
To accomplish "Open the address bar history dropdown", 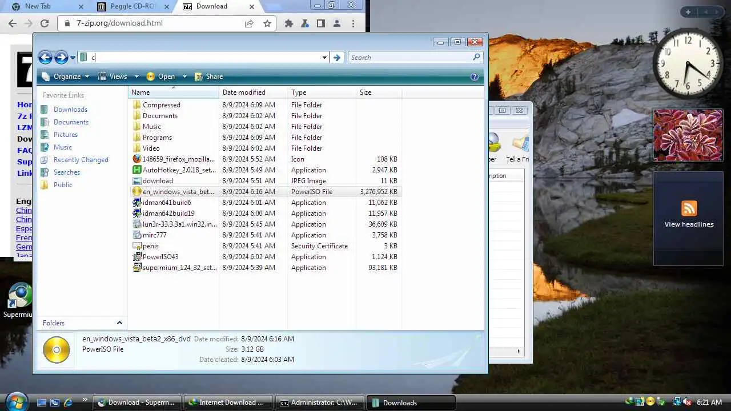I will tap(324, 58).
